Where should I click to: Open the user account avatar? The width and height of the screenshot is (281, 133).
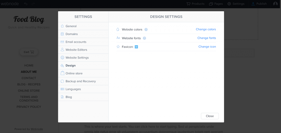coord(276,4)
